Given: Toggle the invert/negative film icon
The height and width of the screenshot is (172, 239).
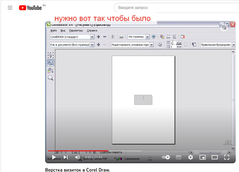Looking at the screenshot, I should tap(168, 36).
